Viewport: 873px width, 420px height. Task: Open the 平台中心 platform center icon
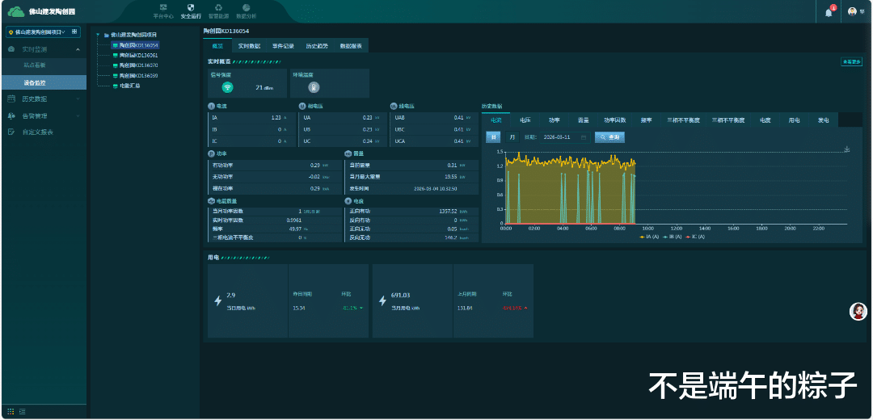point(163,7)
